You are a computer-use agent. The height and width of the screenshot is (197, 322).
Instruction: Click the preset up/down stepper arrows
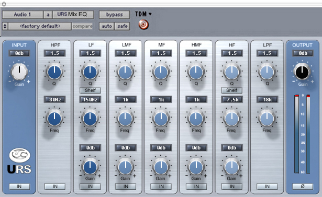[5, 26]
